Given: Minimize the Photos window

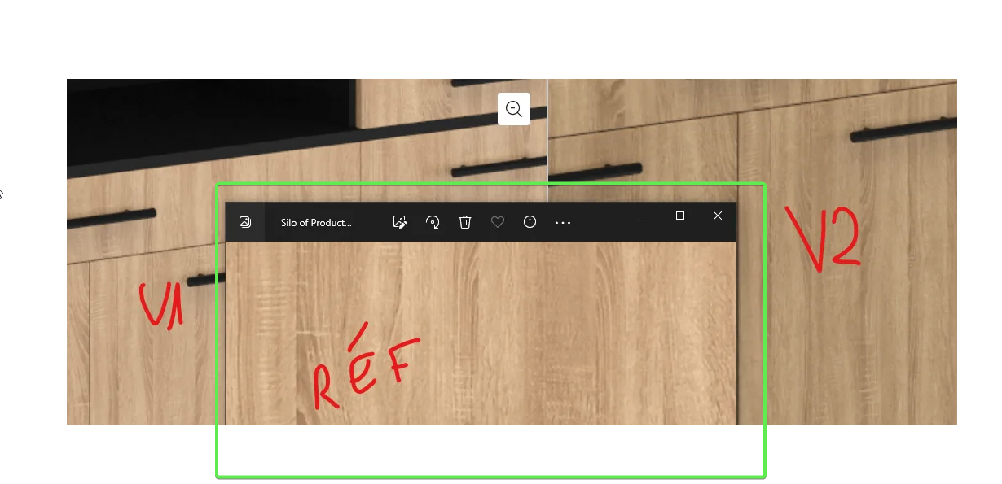Looking at the screenshot, I should [x=643, y=216].
